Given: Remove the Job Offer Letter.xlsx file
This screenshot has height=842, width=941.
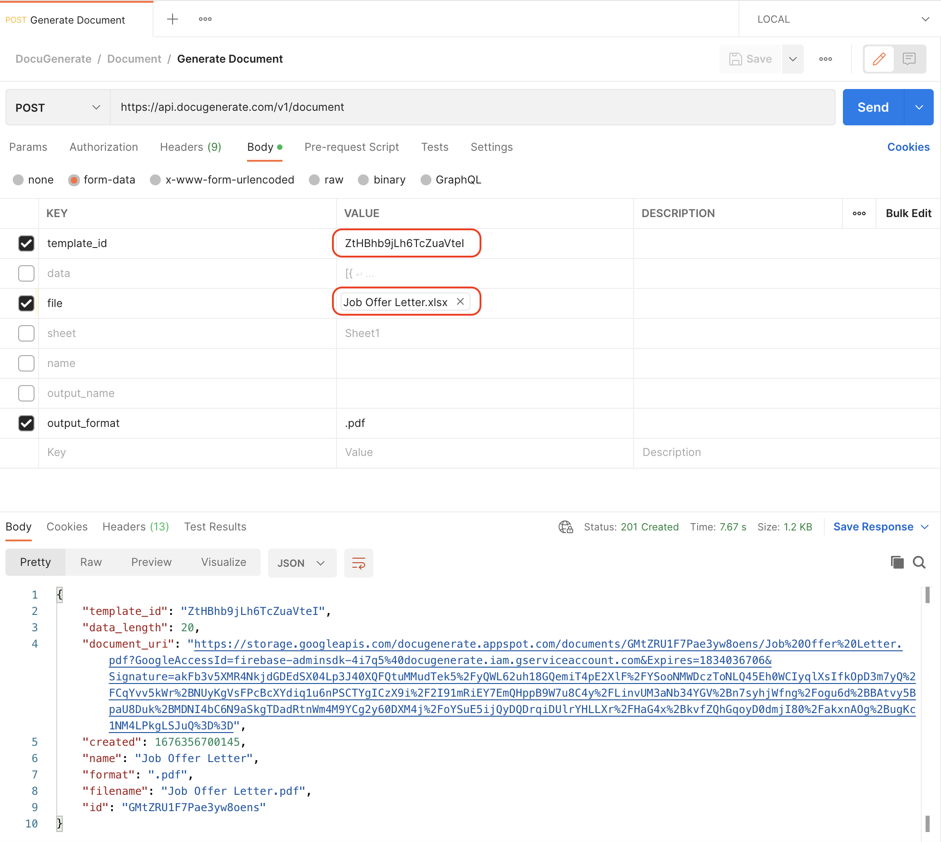Looking at the screenshot, I should coord(461,302).
